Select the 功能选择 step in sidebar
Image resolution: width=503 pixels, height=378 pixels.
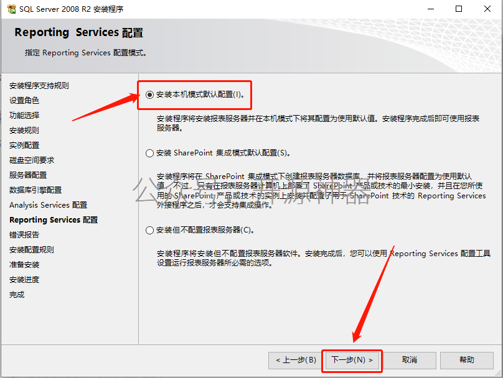(24, 115)
